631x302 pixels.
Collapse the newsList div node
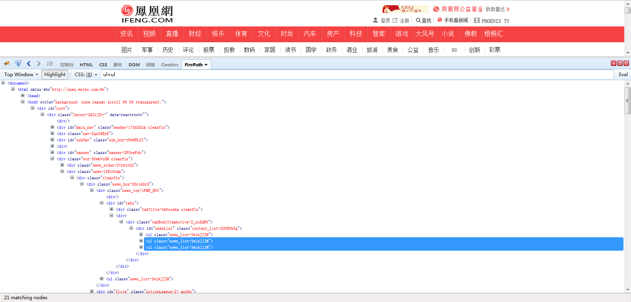131,228
